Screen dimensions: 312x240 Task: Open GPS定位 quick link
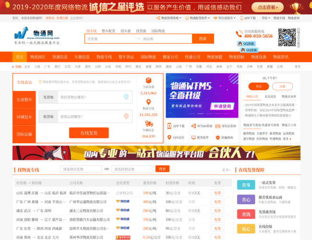(176, 137)
